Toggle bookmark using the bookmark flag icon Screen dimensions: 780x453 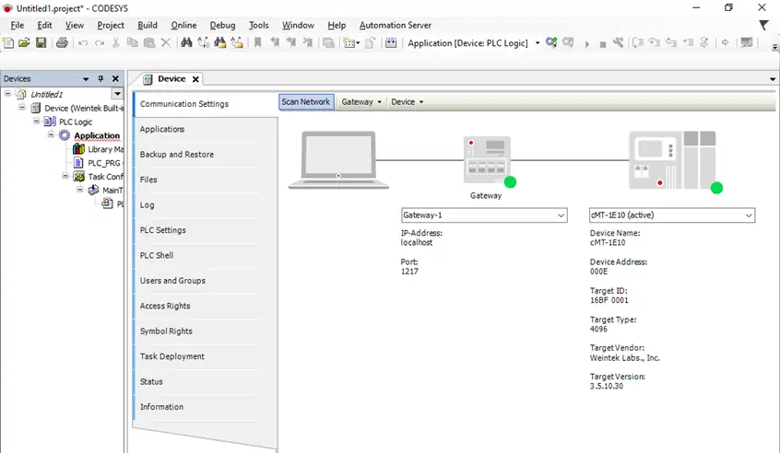click(257, 42)
